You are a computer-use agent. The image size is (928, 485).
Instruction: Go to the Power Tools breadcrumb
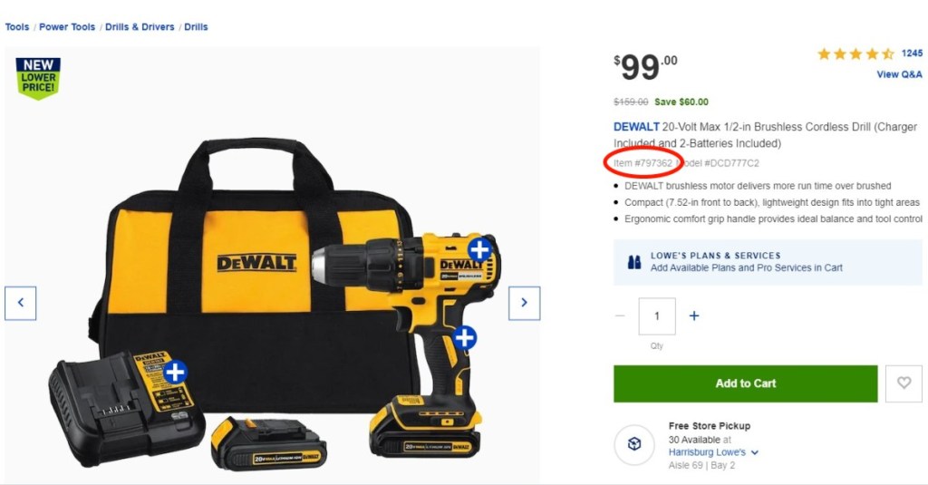pos(67,26)
